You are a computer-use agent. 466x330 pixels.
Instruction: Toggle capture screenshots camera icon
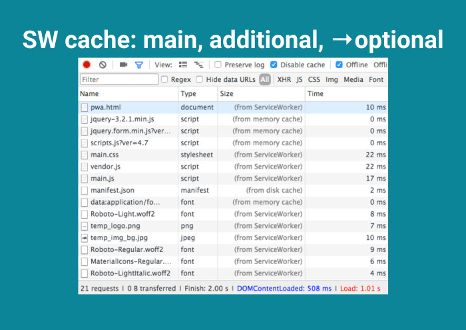123,65
